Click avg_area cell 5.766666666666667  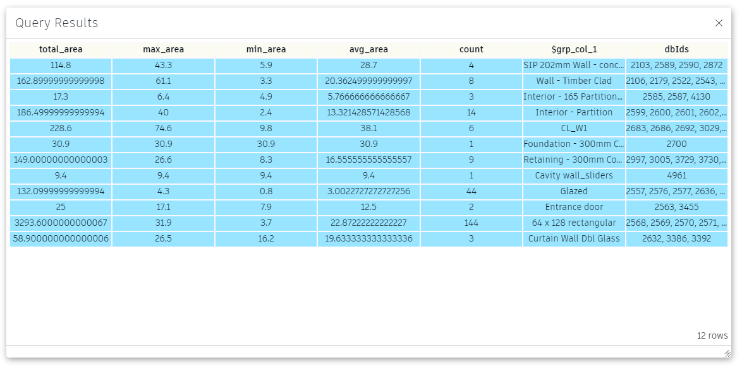(x=368, y=97)
